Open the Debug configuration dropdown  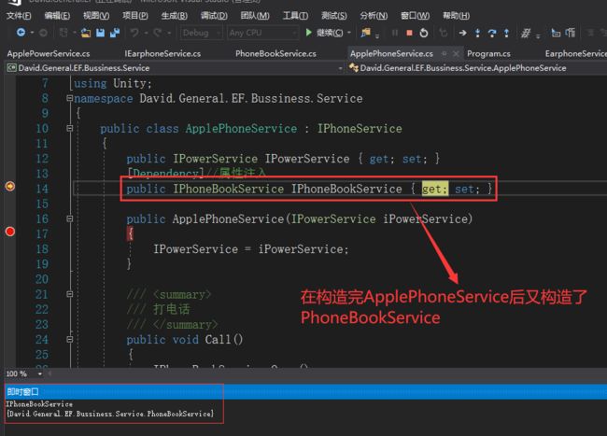(202, 33)
